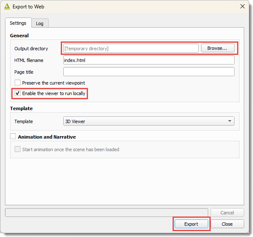The image size is (253, 237).
Task: Open the Template combo box showing 3D Viewer
Action: [149, 121]
